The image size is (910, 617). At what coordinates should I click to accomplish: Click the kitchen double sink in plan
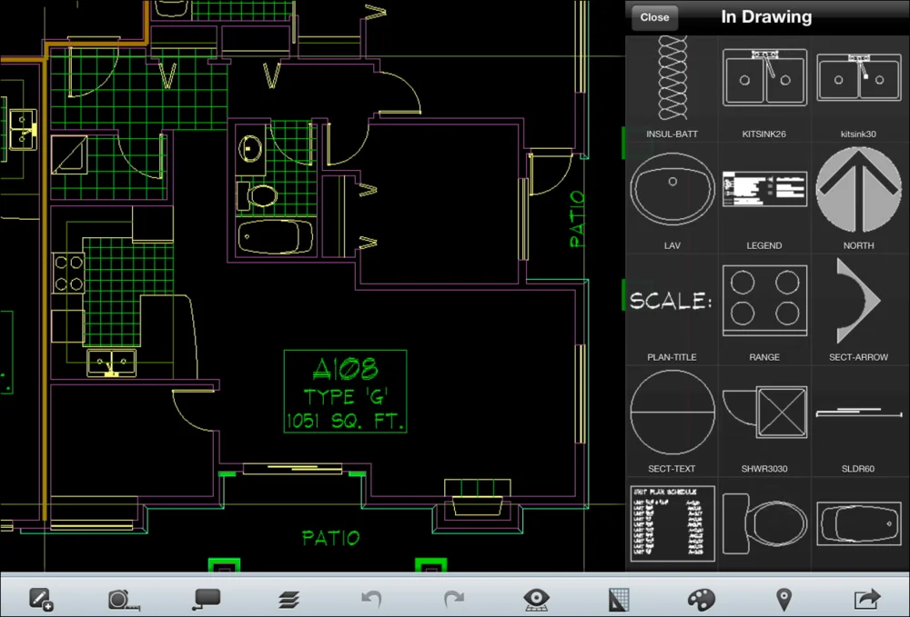pos(111,363)
